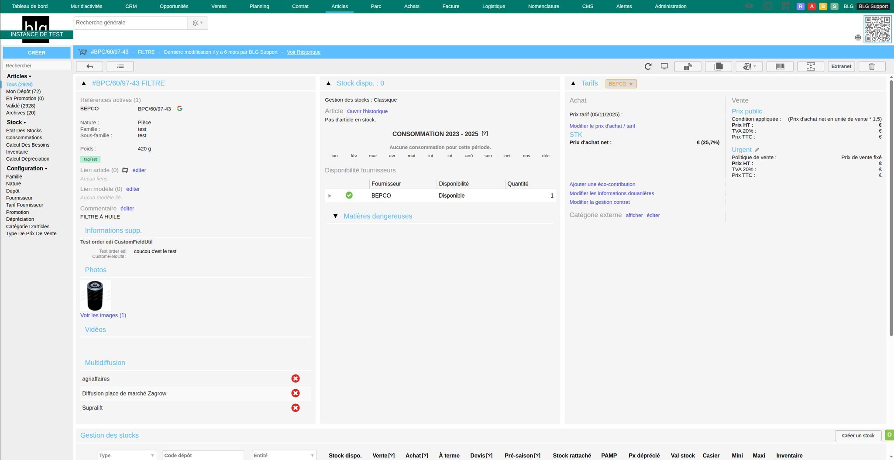Image resolution: width=894 pixels, height=460 pixels.
Task: Expand the Matières dangereuses section
Action: pos(335,216)
